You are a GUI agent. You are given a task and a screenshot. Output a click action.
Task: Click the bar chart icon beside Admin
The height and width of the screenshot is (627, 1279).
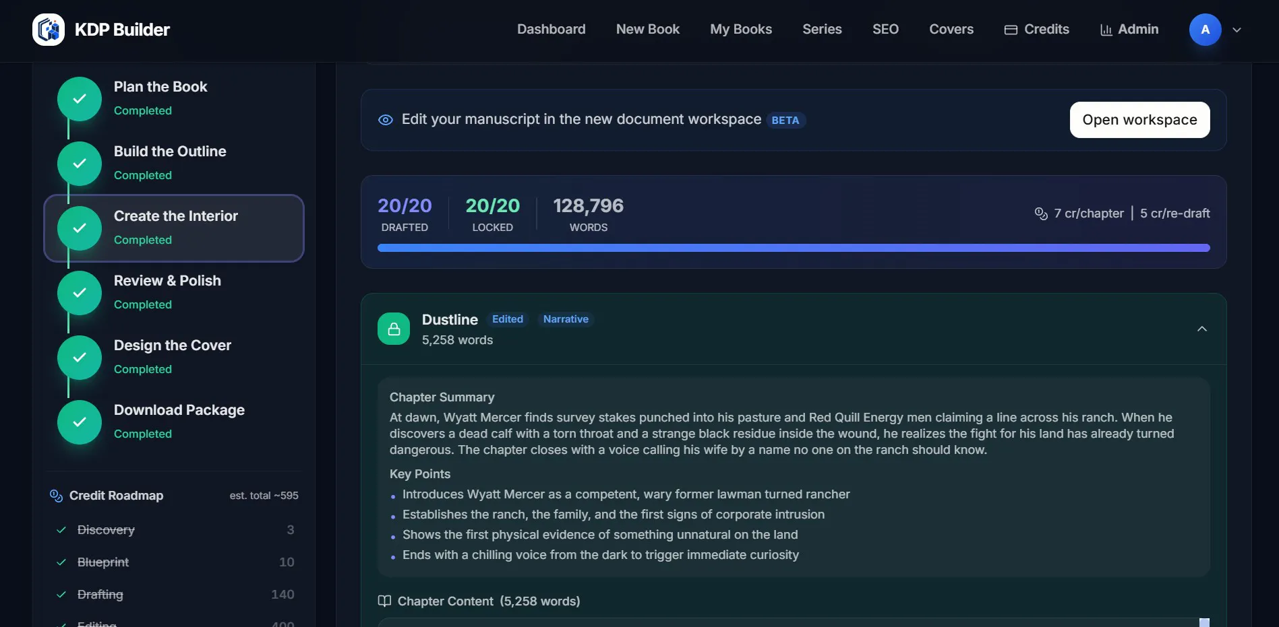[1106, 30]
